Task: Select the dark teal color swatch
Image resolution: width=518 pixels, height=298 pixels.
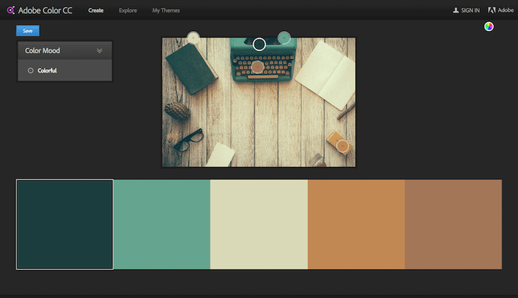Action: point(65,224)
